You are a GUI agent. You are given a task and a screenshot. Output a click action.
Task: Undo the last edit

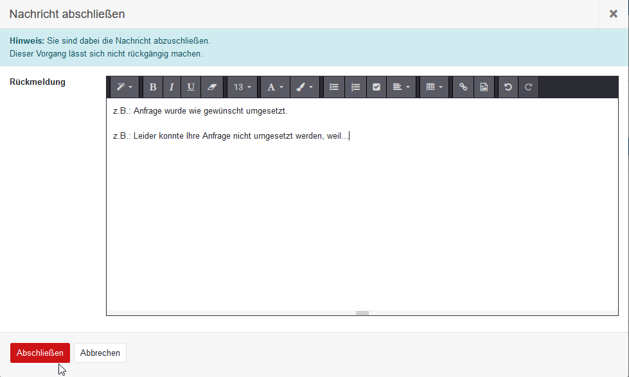point(508,87)
